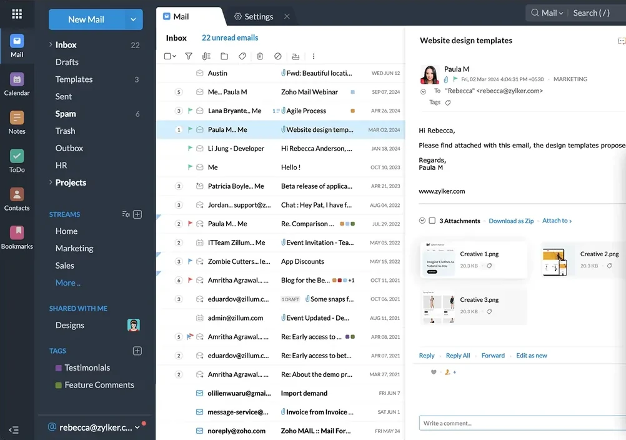Toggle the red flag on Re. Comparison email
Image resolution: width=626 pixels, height=440 pixels.
coord(190,224)
